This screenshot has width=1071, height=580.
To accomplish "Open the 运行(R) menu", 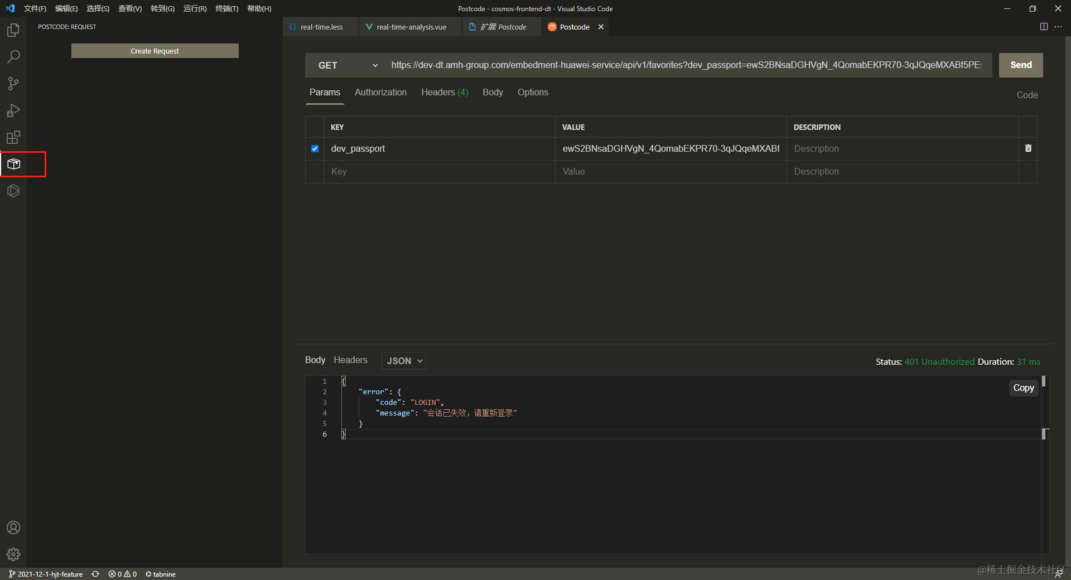I will [195, 8].
